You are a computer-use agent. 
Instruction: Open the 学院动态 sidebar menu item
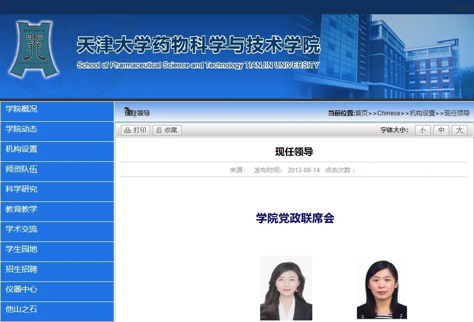pos(57,132)
